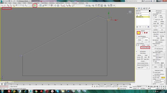Click the Save file icon in title bar

(9, 1)
